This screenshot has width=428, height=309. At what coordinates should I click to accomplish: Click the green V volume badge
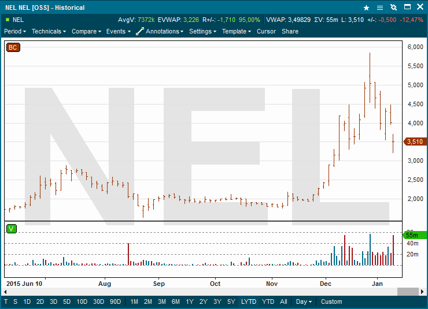point(12,229)
